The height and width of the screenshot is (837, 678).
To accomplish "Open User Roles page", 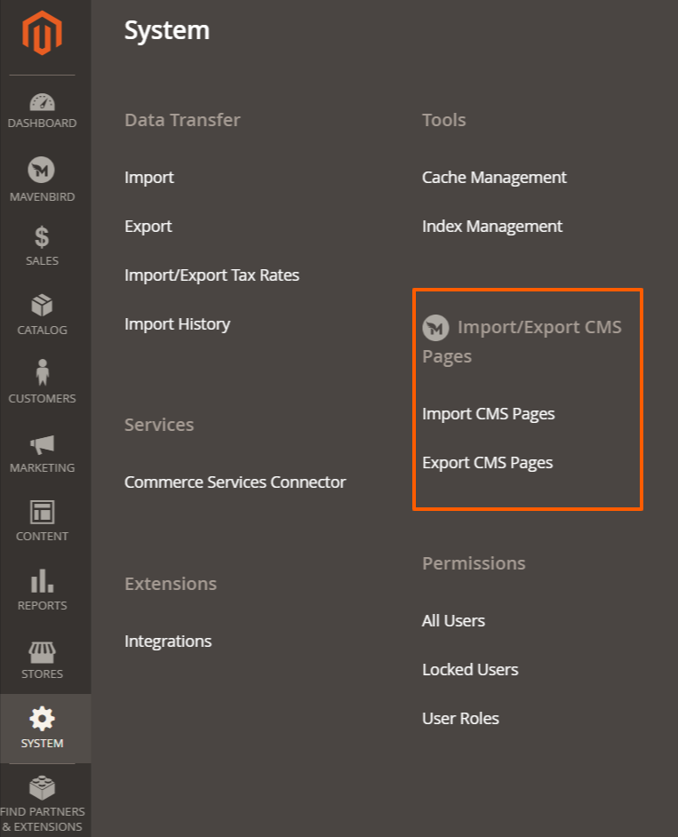I will (x=460, y=719).
